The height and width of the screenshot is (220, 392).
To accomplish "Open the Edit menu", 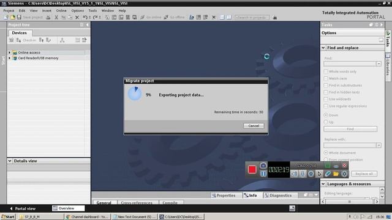I will [22, 11].
